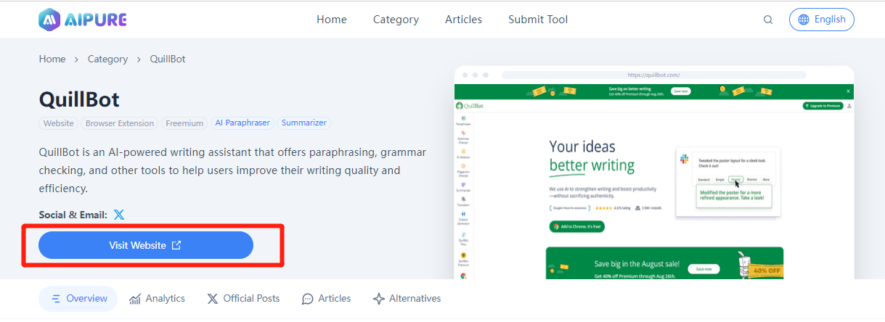This screenshot has width=885, height=322.
Task: Click Home breadcrumb link
Action: pos(52,59)
